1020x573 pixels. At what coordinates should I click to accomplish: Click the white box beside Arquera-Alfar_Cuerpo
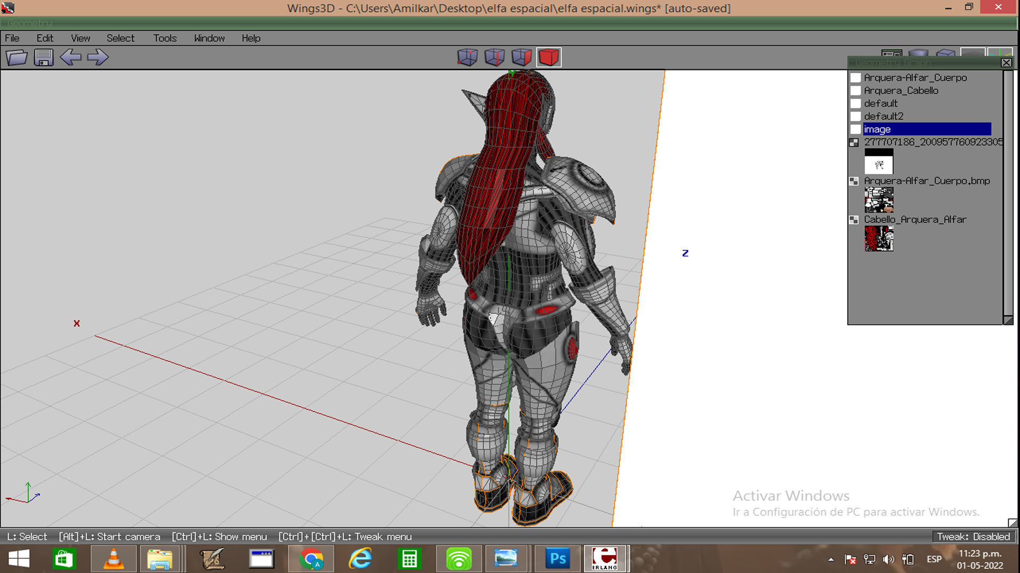tap(855, 77)
